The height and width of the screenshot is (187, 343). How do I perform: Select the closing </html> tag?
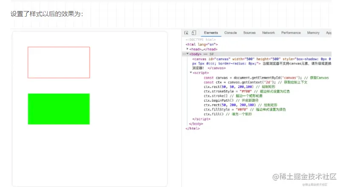coord(193,129)
